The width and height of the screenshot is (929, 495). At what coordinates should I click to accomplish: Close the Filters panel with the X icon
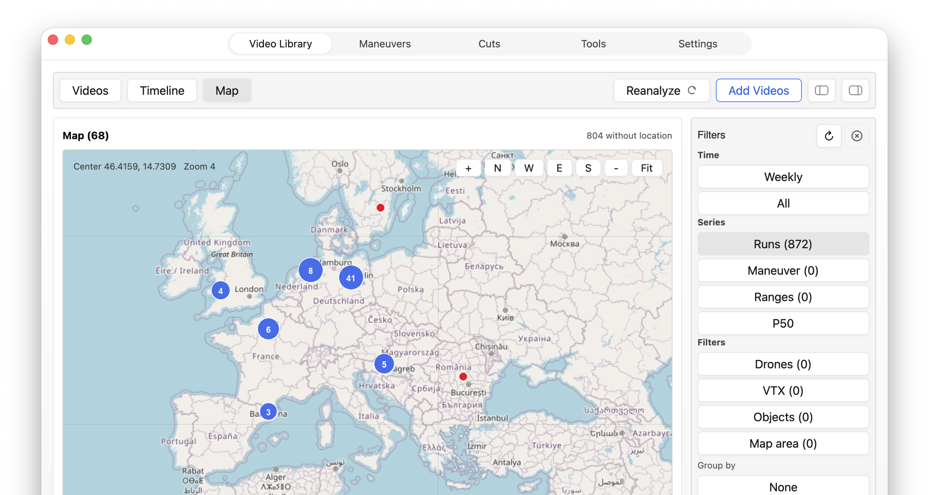click(856, 136)
